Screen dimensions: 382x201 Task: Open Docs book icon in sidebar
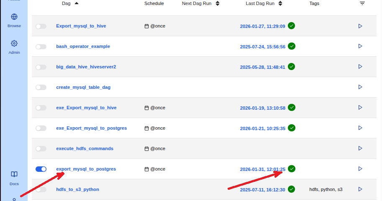click(14, 178)
